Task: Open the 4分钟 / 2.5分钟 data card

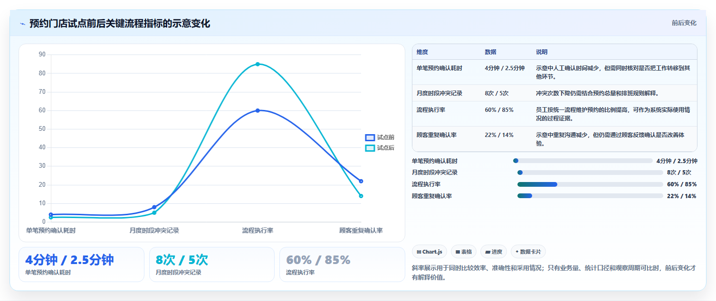Action: pos(81,265)
